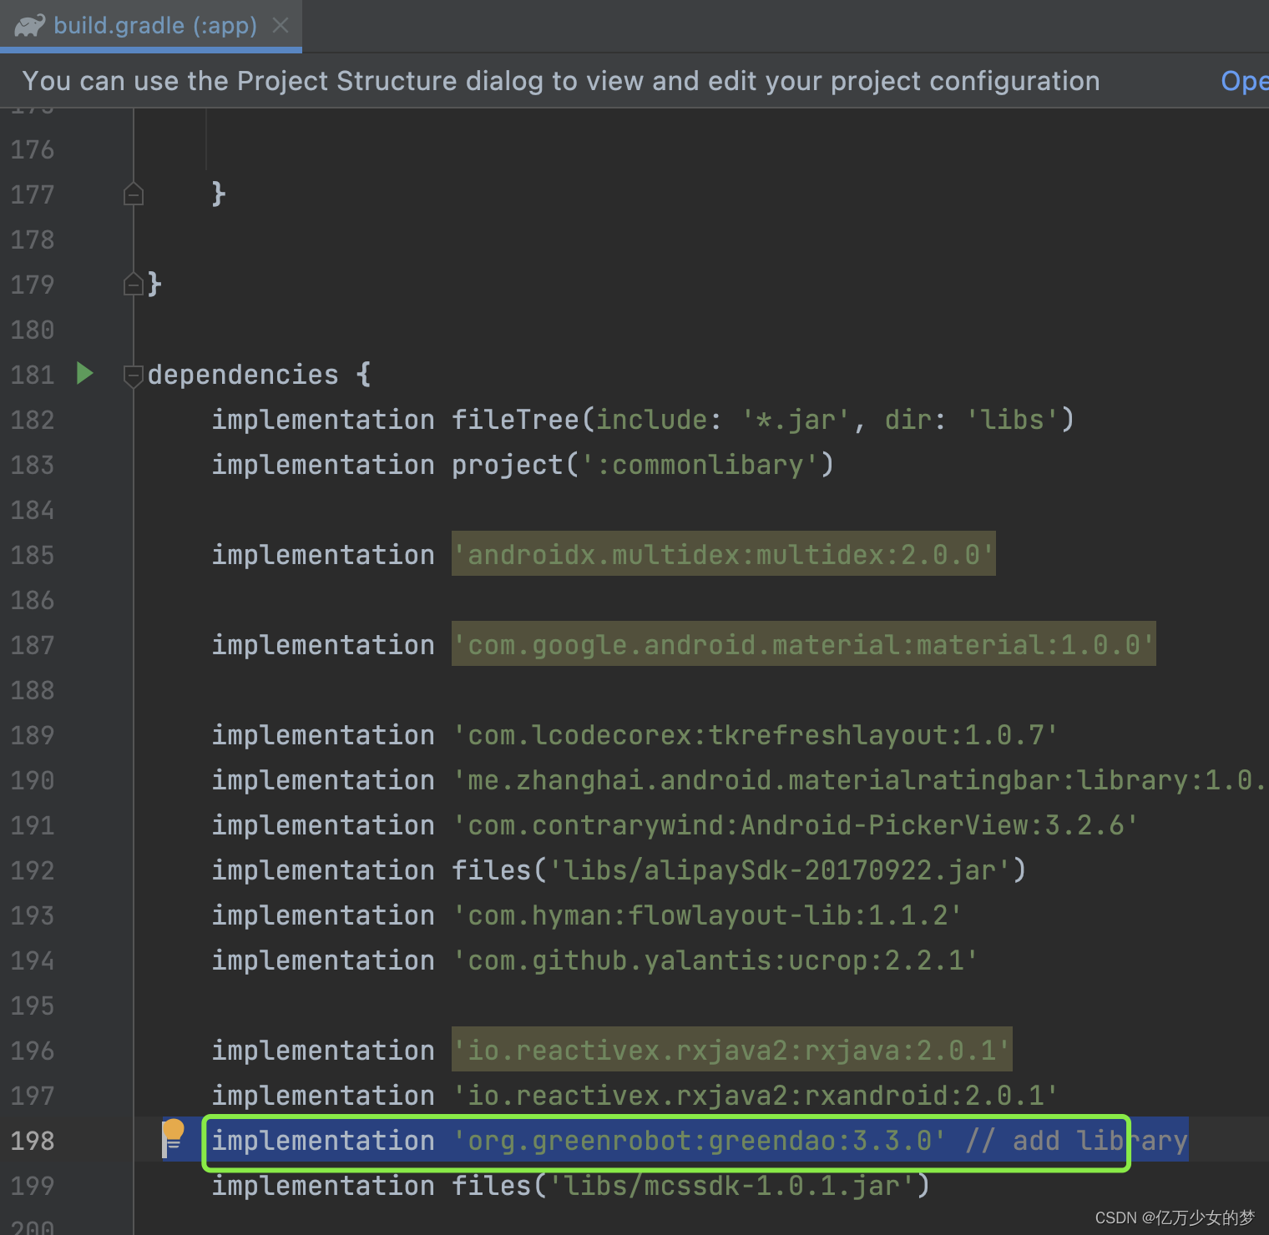Click the highlighted rxjava dependency string
This screenshot has width=1269, height=1235.
(729, 1050)
